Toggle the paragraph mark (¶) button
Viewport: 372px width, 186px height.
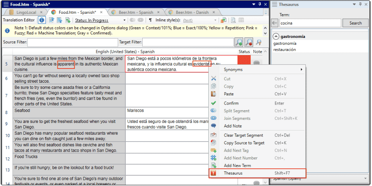[x=150, y=20]
